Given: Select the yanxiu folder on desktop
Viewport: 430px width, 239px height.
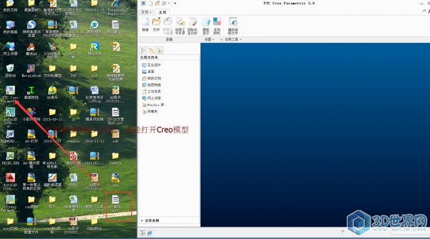Looking at the screenshot, I should (73, 136).
